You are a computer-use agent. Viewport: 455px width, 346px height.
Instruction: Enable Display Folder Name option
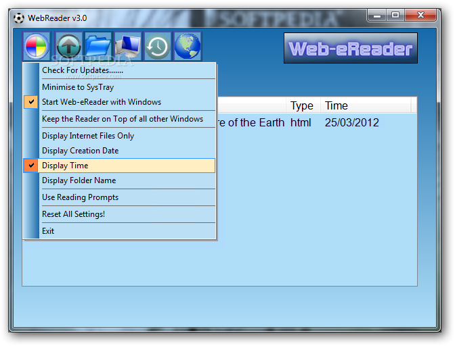pos(119,180)
